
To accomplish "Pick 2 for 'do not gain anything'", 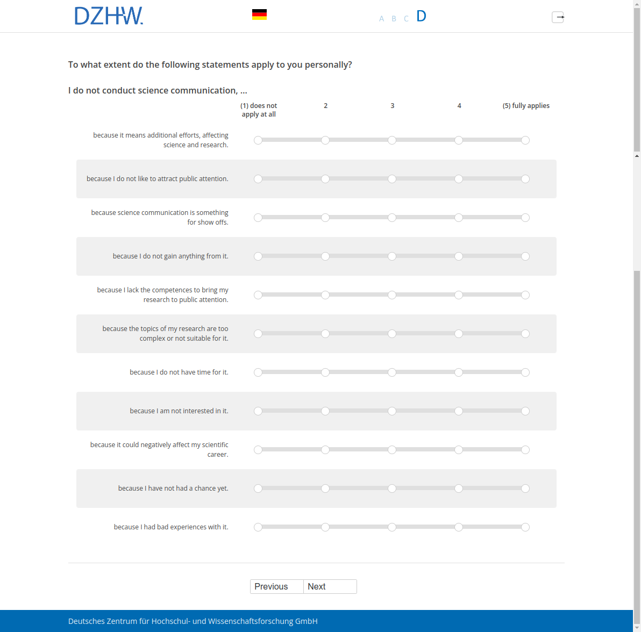I will pyautogui.click(x=325, y=256).
